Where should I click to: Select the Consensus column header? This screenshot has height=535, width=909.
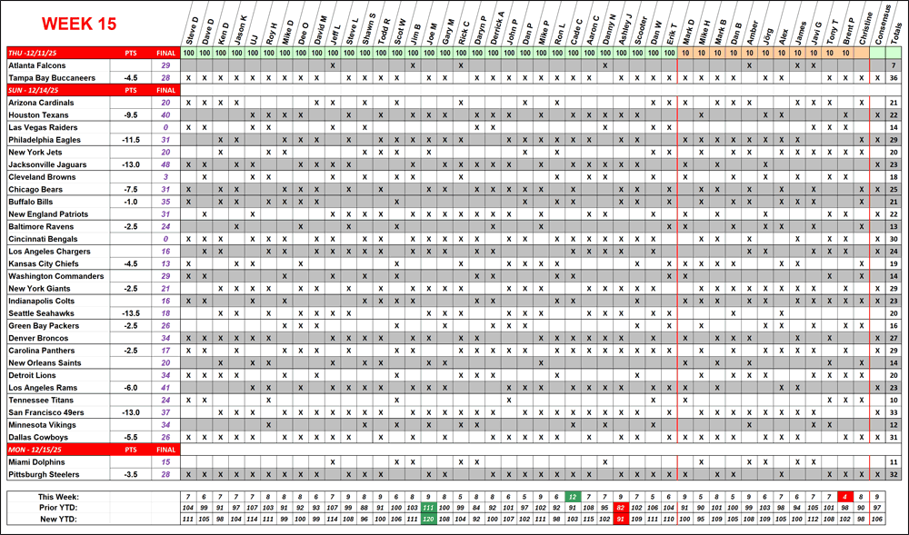(x=877, y=27)
